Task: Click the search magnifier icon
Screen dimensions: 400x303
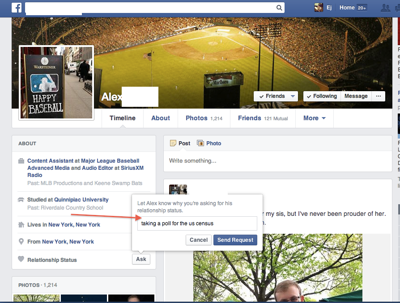Action: pyautogui.click(x=279, y=8)
